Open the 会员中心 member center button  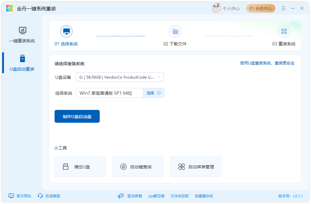pos(261,8)
